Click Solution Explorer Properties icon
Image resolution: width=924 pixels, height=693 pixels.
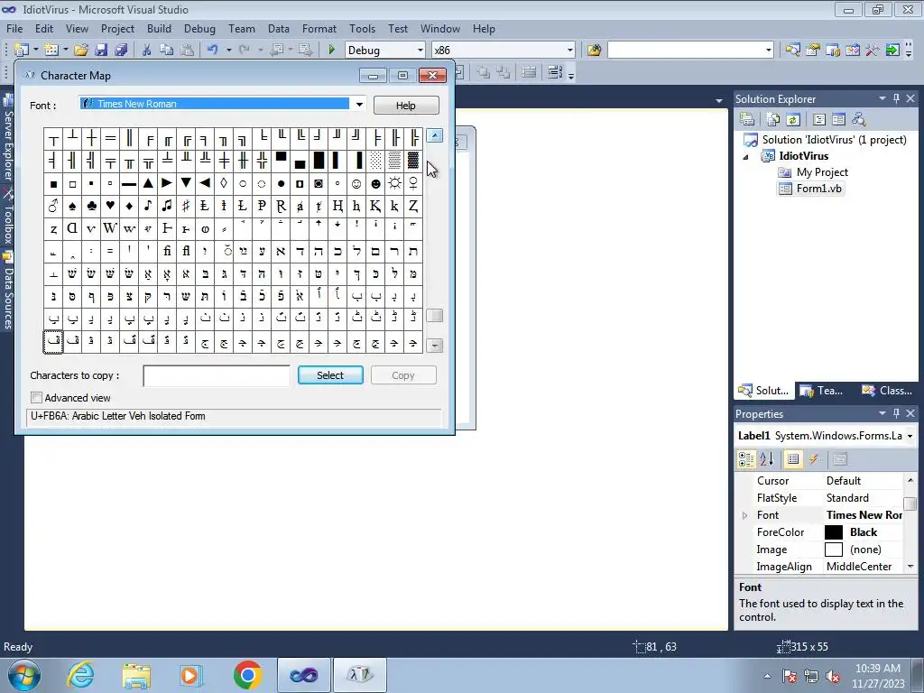[x=747, y=120]
